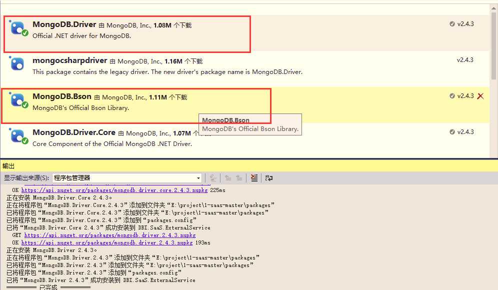Open GET mongodb.driver.2.4.3.nupkg link
This screenshot has width=498, height=290.
110,235
